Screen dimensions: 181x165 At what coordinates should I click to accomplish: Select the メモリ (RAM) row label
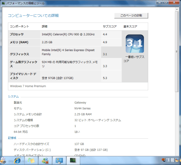(19, 42)
